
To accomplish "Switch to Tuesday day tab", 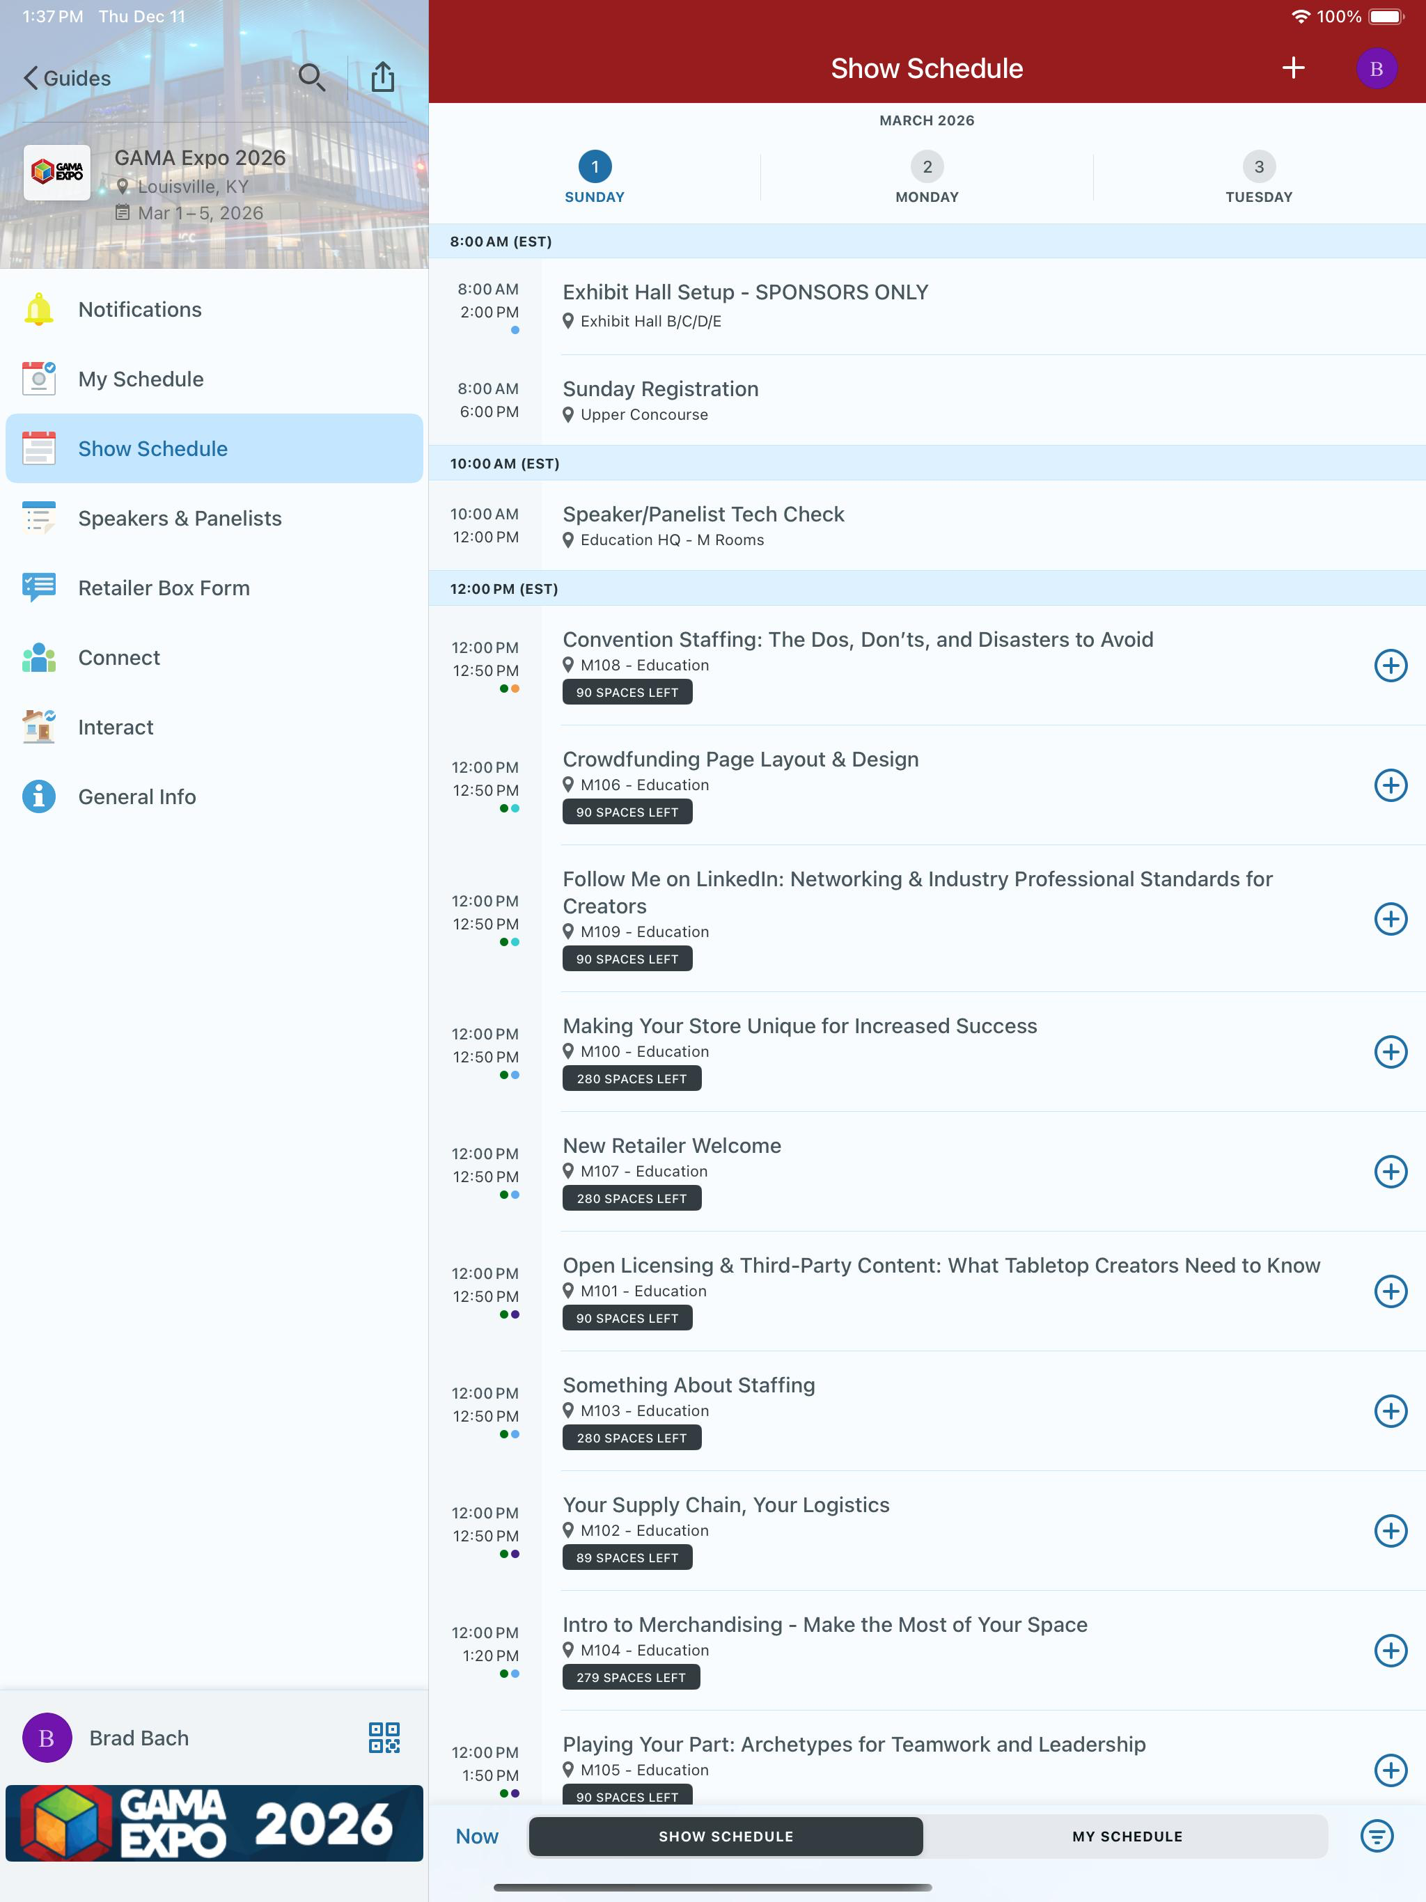I will point(1258,178).
